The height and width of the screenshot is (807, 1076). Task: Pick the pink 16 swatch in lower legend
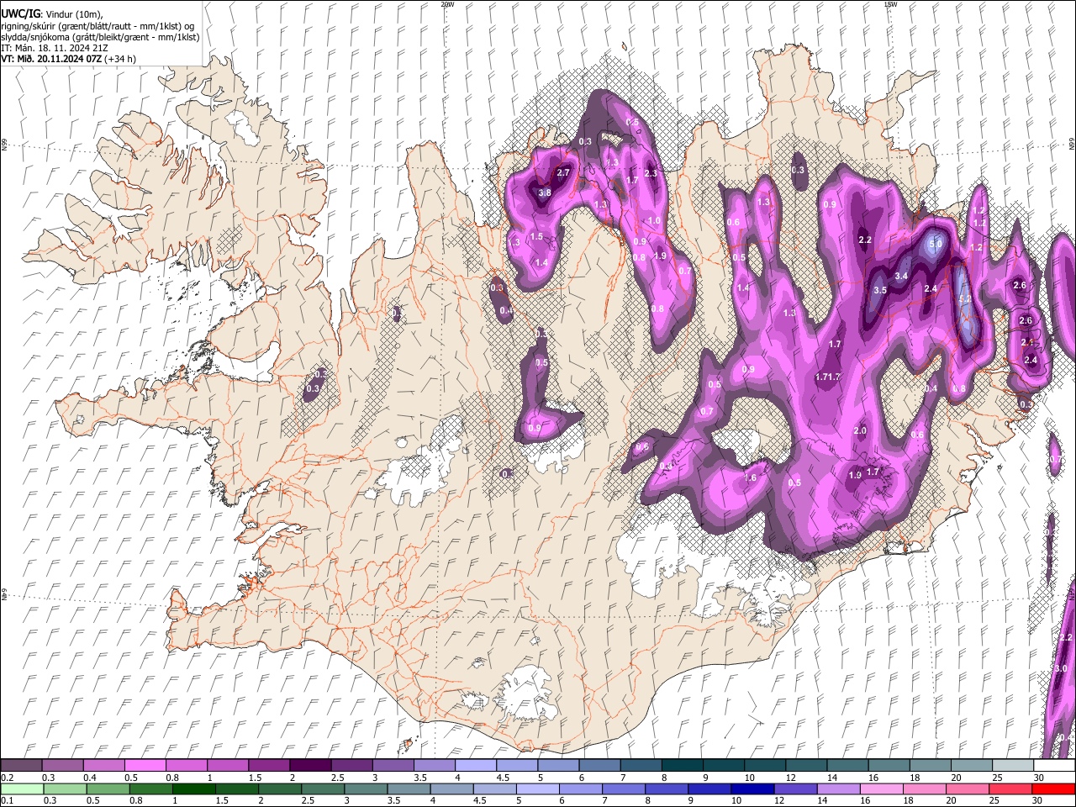coord(881,789)
